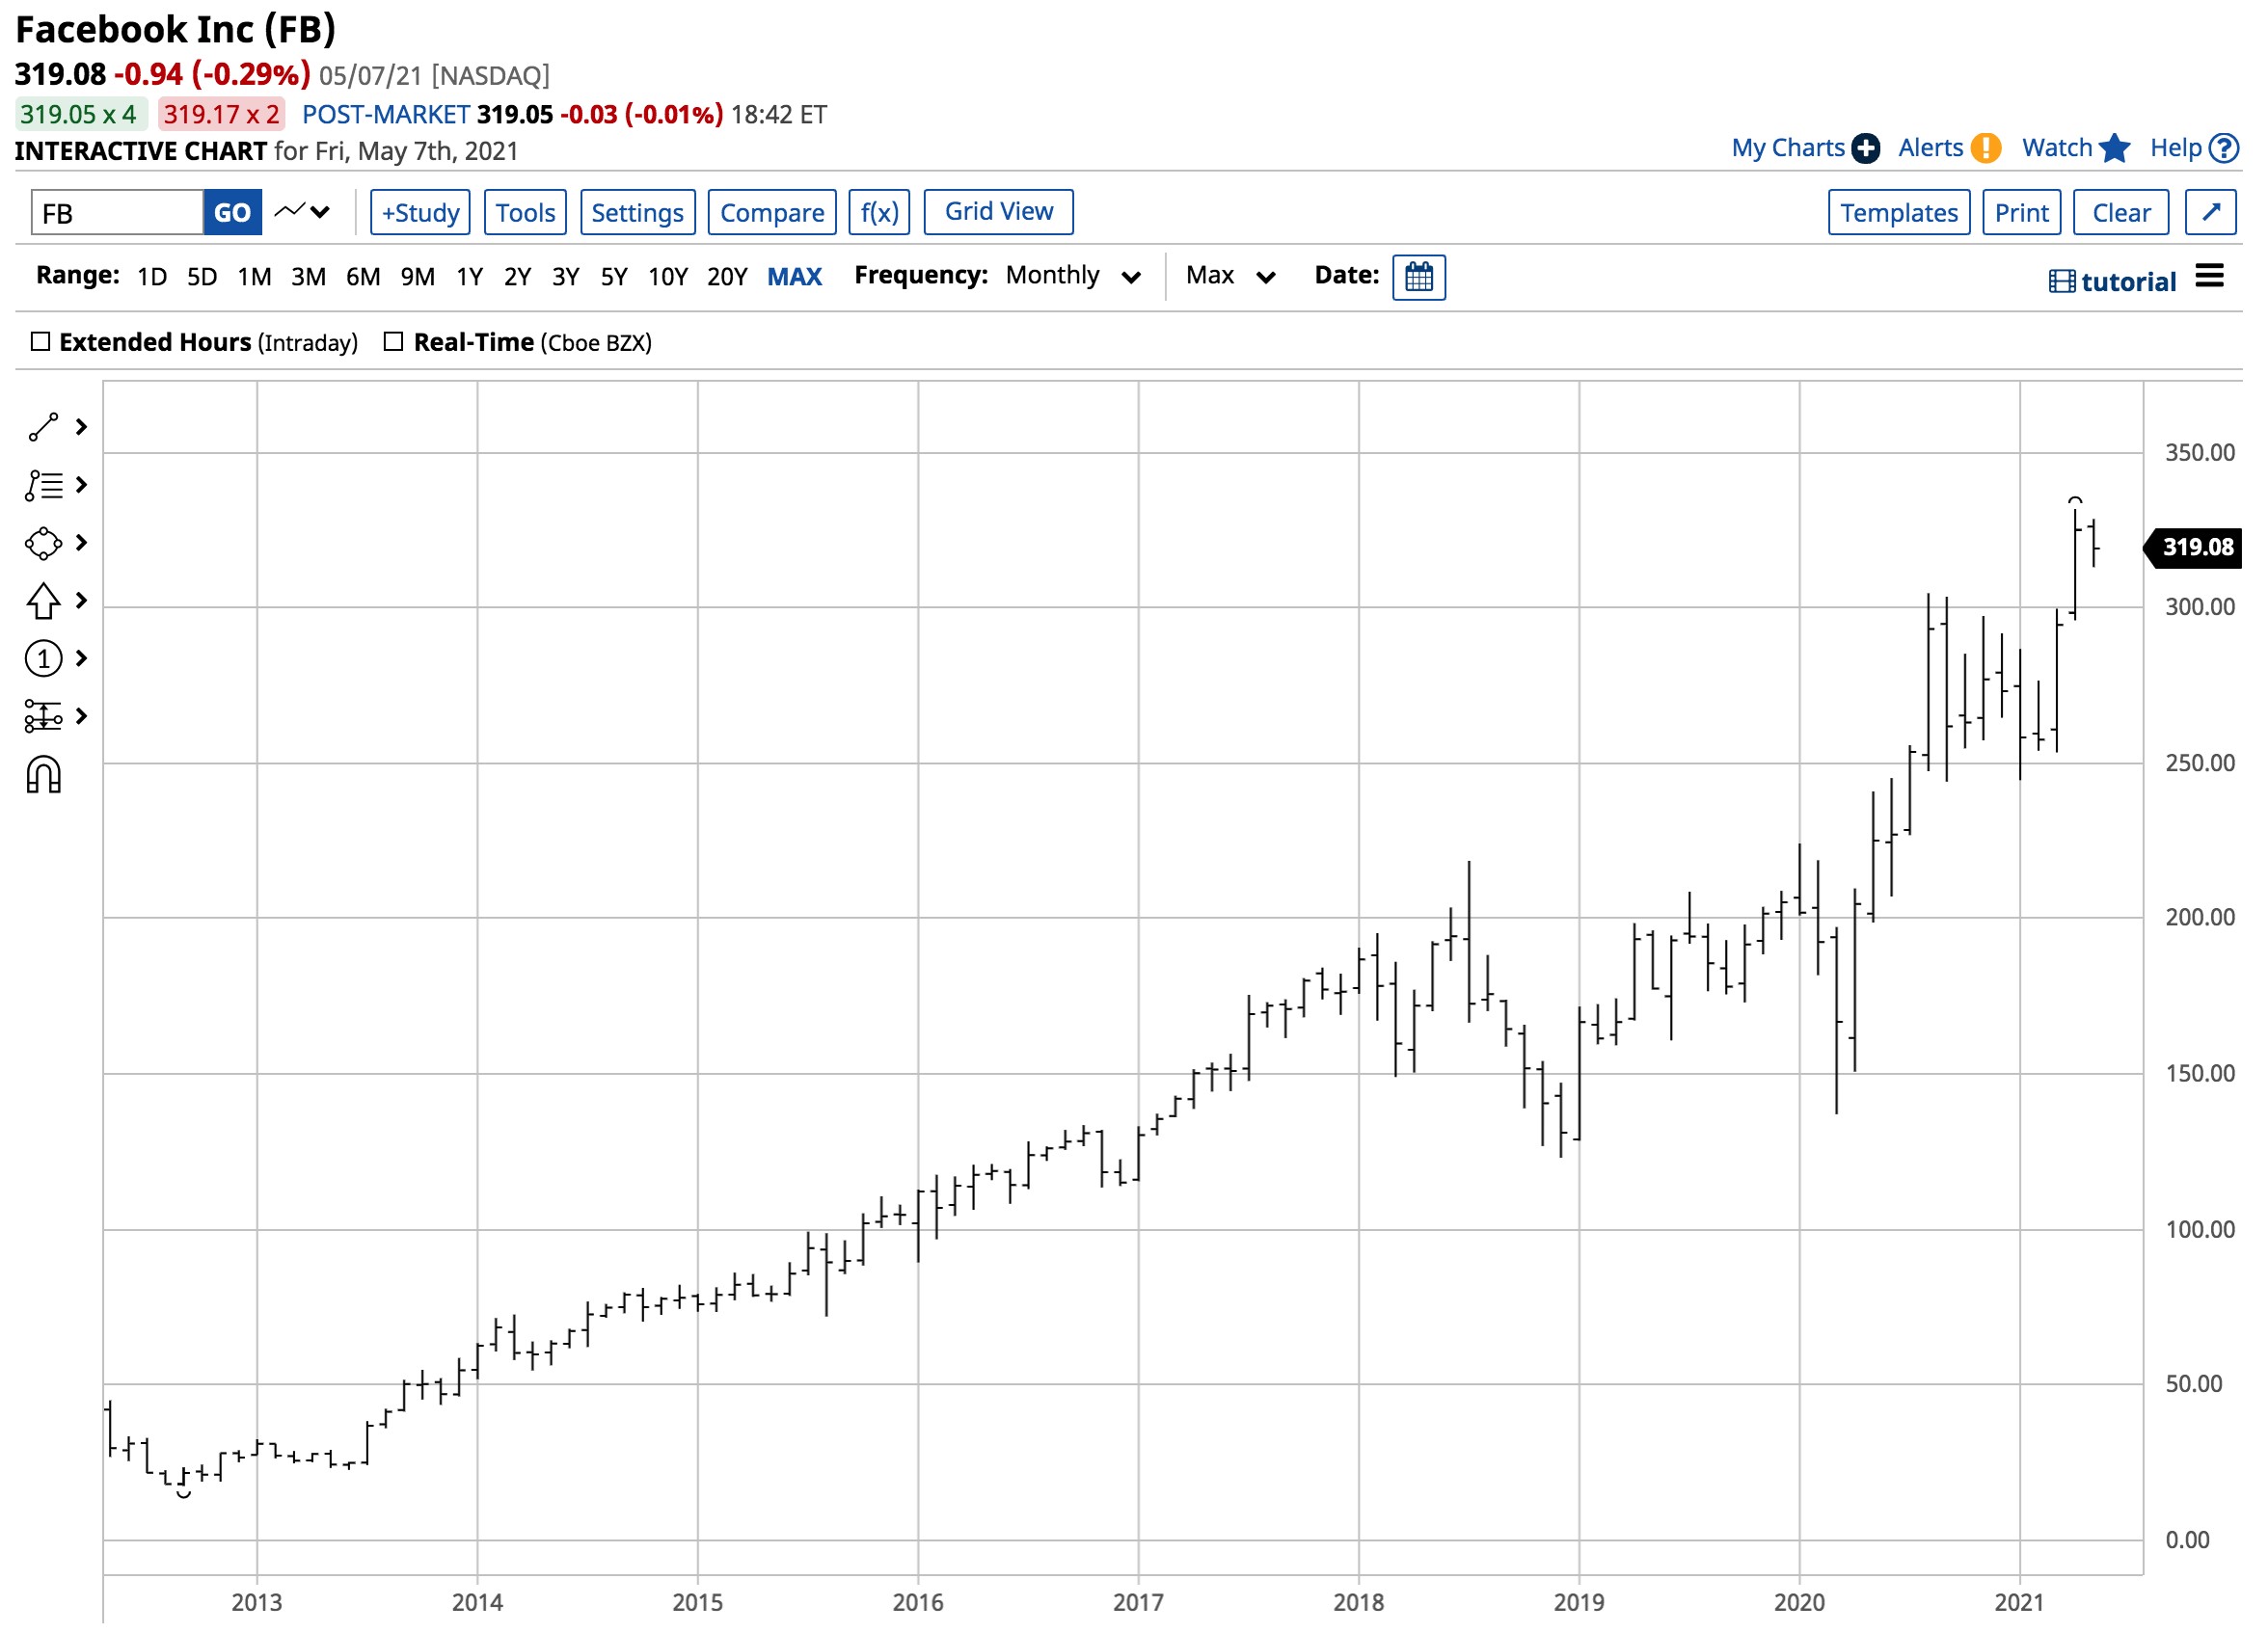Select the 5Y range option

coord(615,278)
